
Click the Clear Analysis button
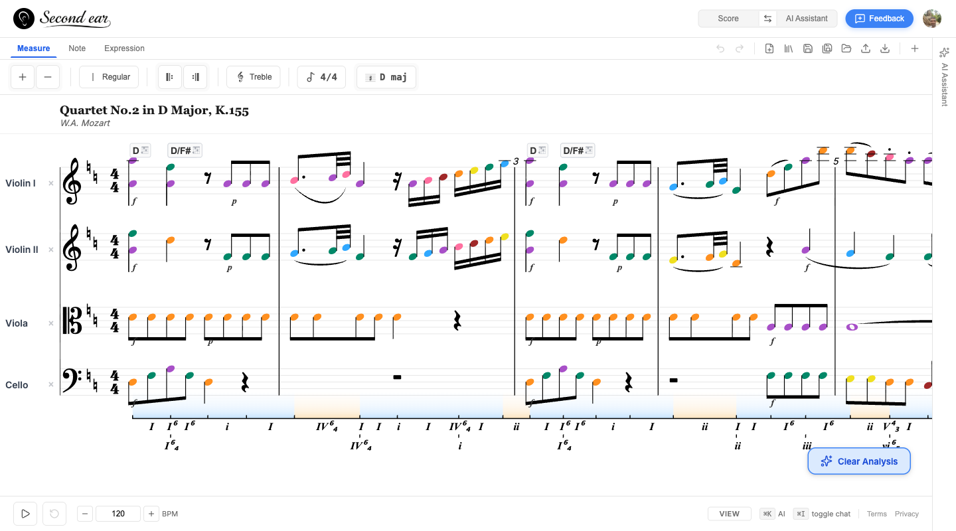(859, 461)
